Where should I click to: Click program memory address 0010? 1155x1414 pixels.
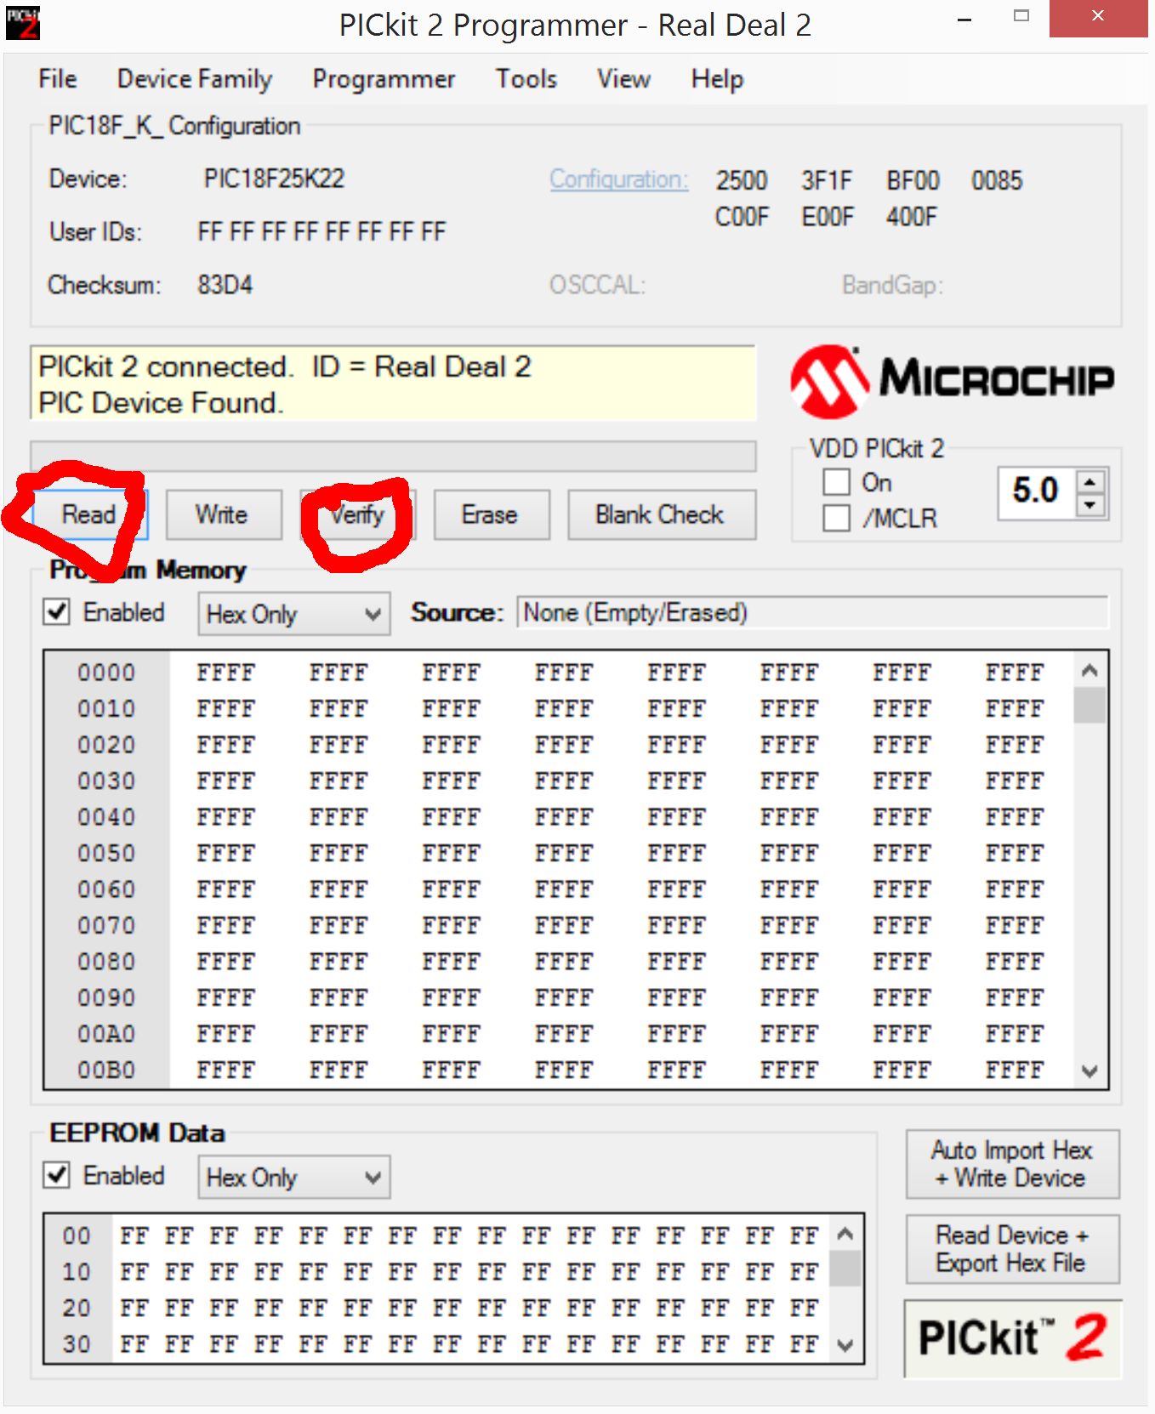106,709
